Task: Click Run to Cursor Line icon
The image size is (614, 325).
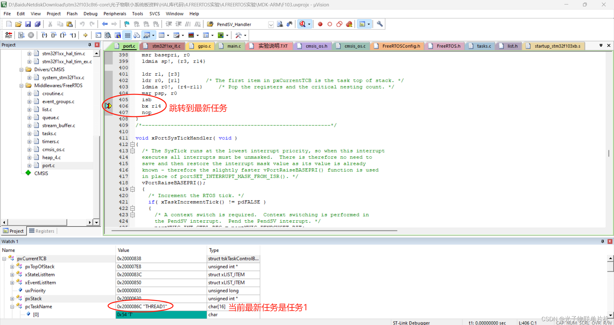Action: point(73,35)
